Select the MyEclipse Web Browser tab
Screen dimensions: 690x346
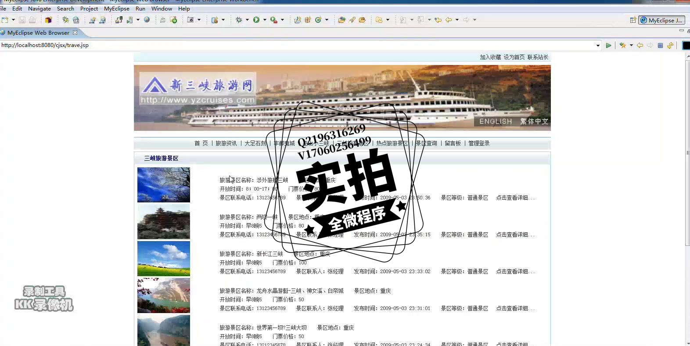pos(39,32)
